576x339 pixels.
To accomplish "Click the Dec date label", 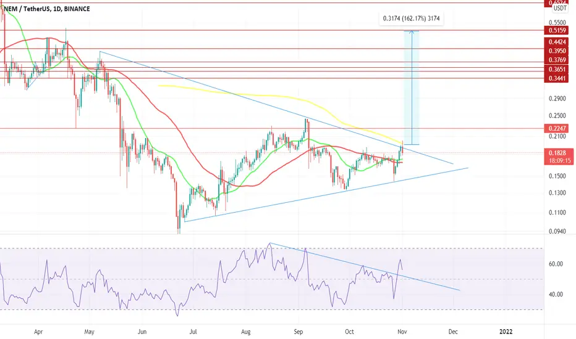I will [x=453, y=332].
